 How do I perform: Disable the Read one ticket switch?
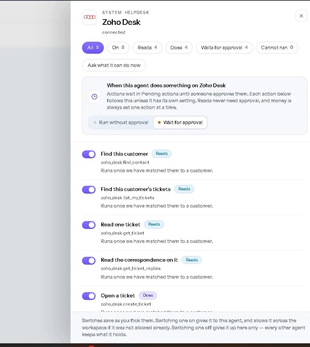point(89,225)
